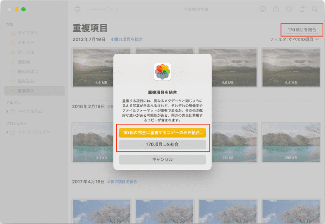Click the キャンセル button in dialog
Screen dimensions: 325x224
[162, 160]
